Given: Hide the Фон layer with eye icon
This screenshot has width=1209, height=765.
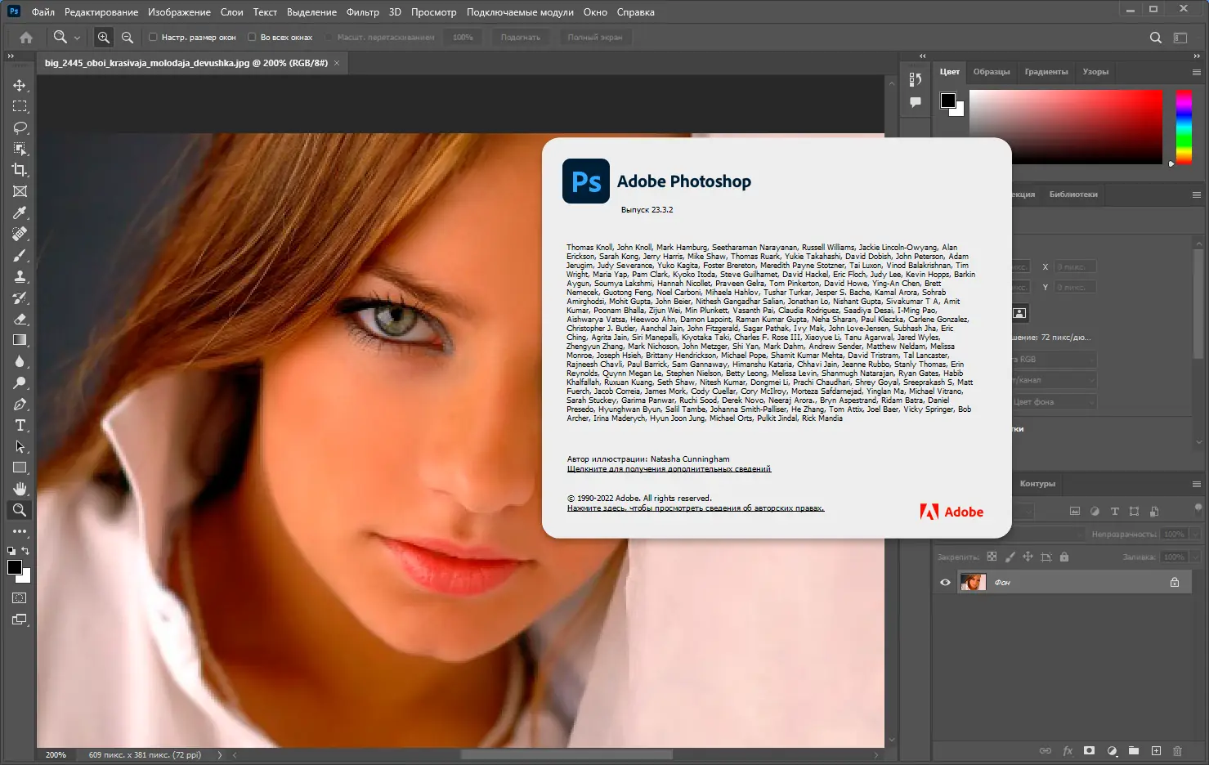Looking at the screenshot, I should pos(945,582).
